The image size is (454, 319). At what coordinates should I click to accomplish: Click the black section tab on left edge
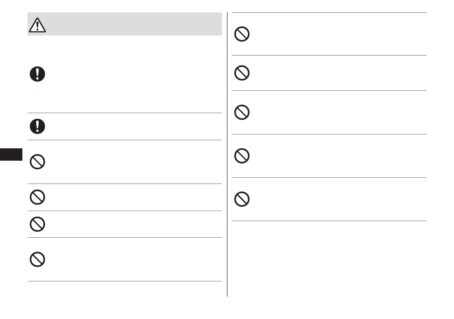[x=11, y=155]
